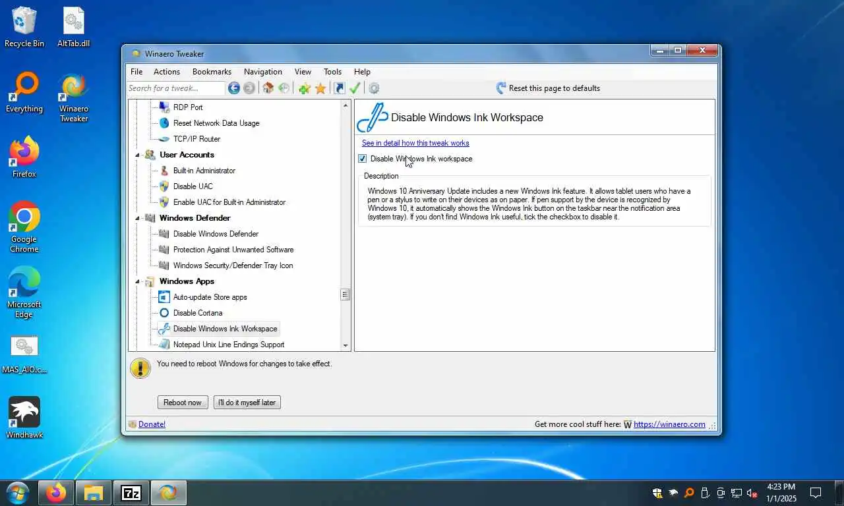Click the grey forward navigation arrow
This screenshot has height=506, width=844.
(x=249, y=88)
